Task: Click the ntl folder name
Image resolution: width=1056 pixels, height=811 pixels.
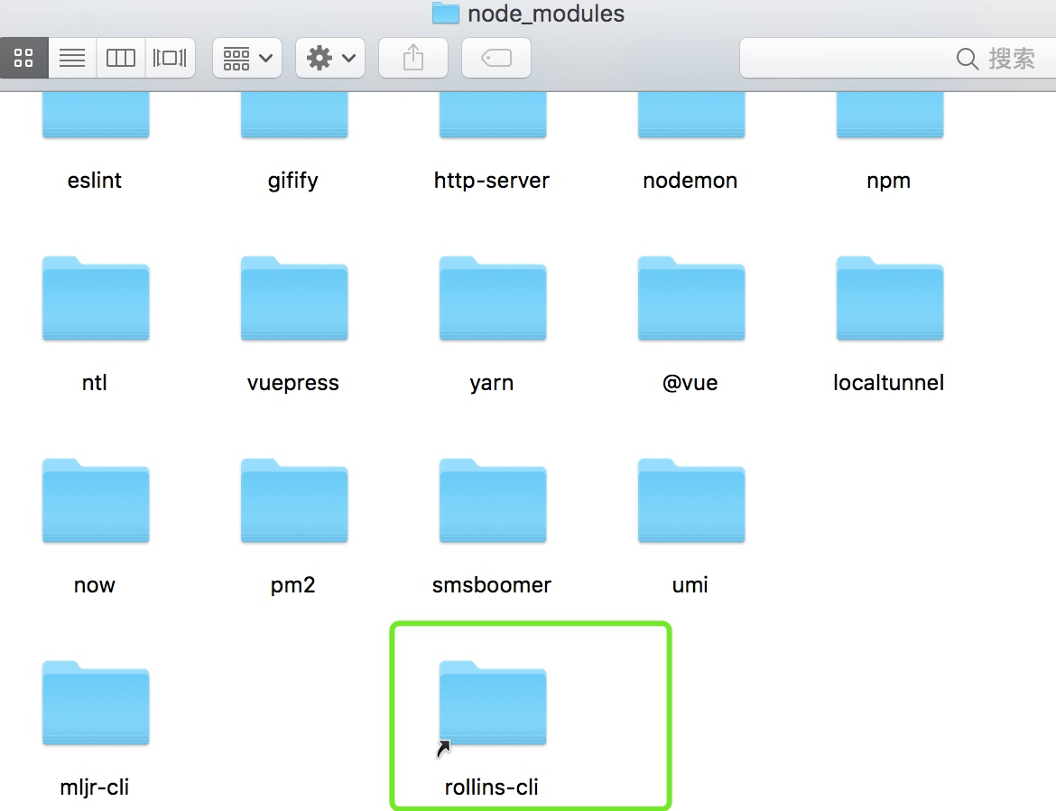Action: tap(94, 382)
